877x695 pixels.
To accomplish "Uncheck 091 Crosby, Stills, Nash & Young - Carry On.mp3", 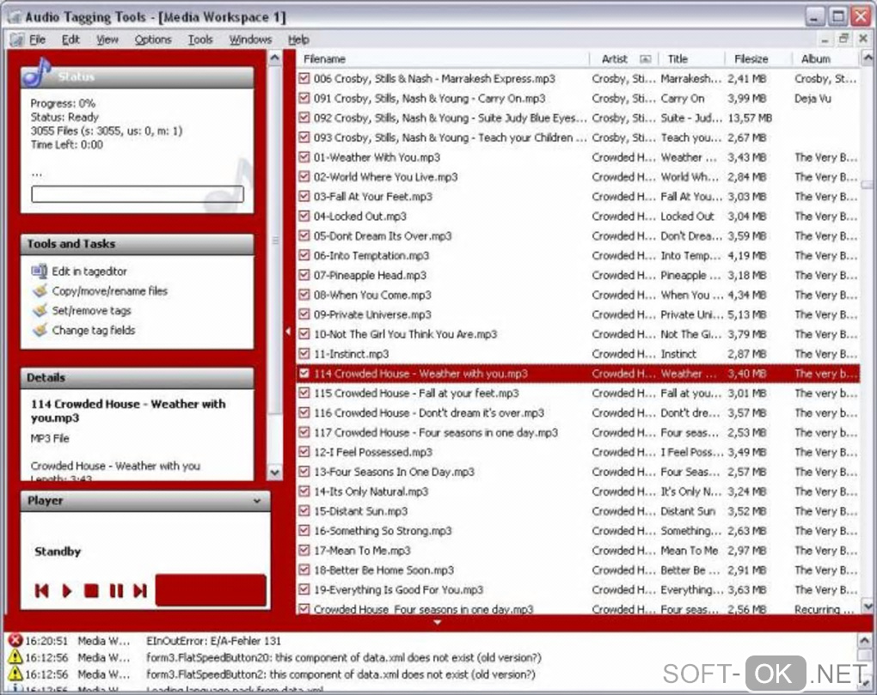I will tap(304, 98).
